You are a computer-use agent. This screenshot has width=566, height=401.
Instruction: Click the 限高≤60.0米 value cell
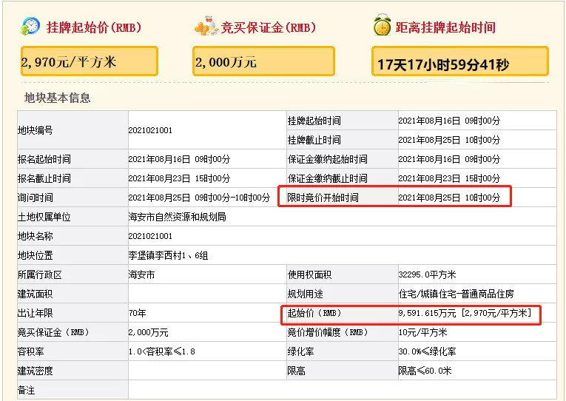pyautogui.click(x=477, y=371)
